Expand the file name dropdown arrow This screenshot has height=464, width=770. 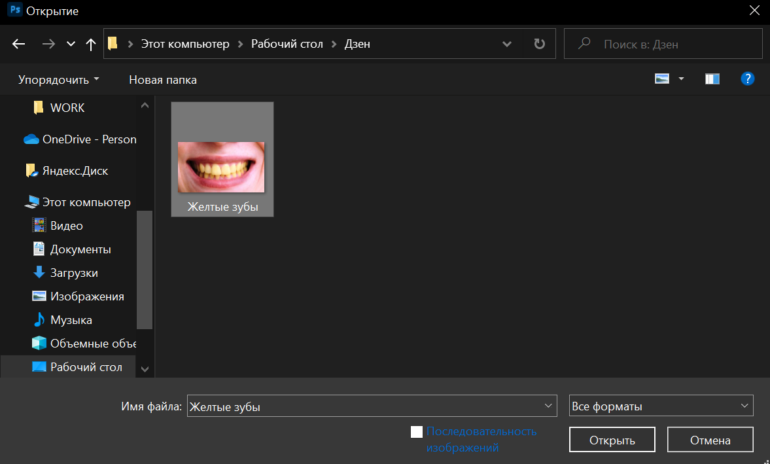point(548,406)
